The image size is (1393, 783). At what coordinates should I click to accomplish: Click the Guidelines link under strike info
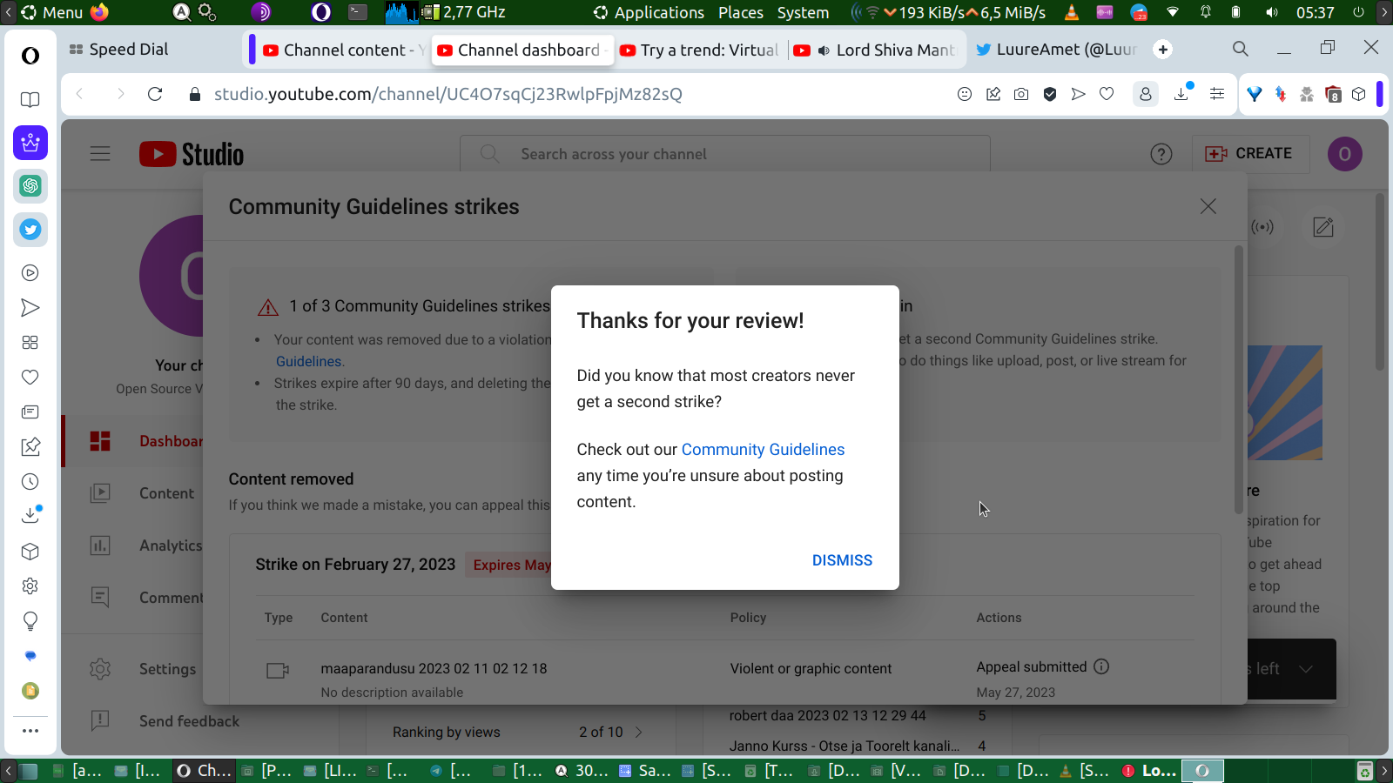point(309,361)
